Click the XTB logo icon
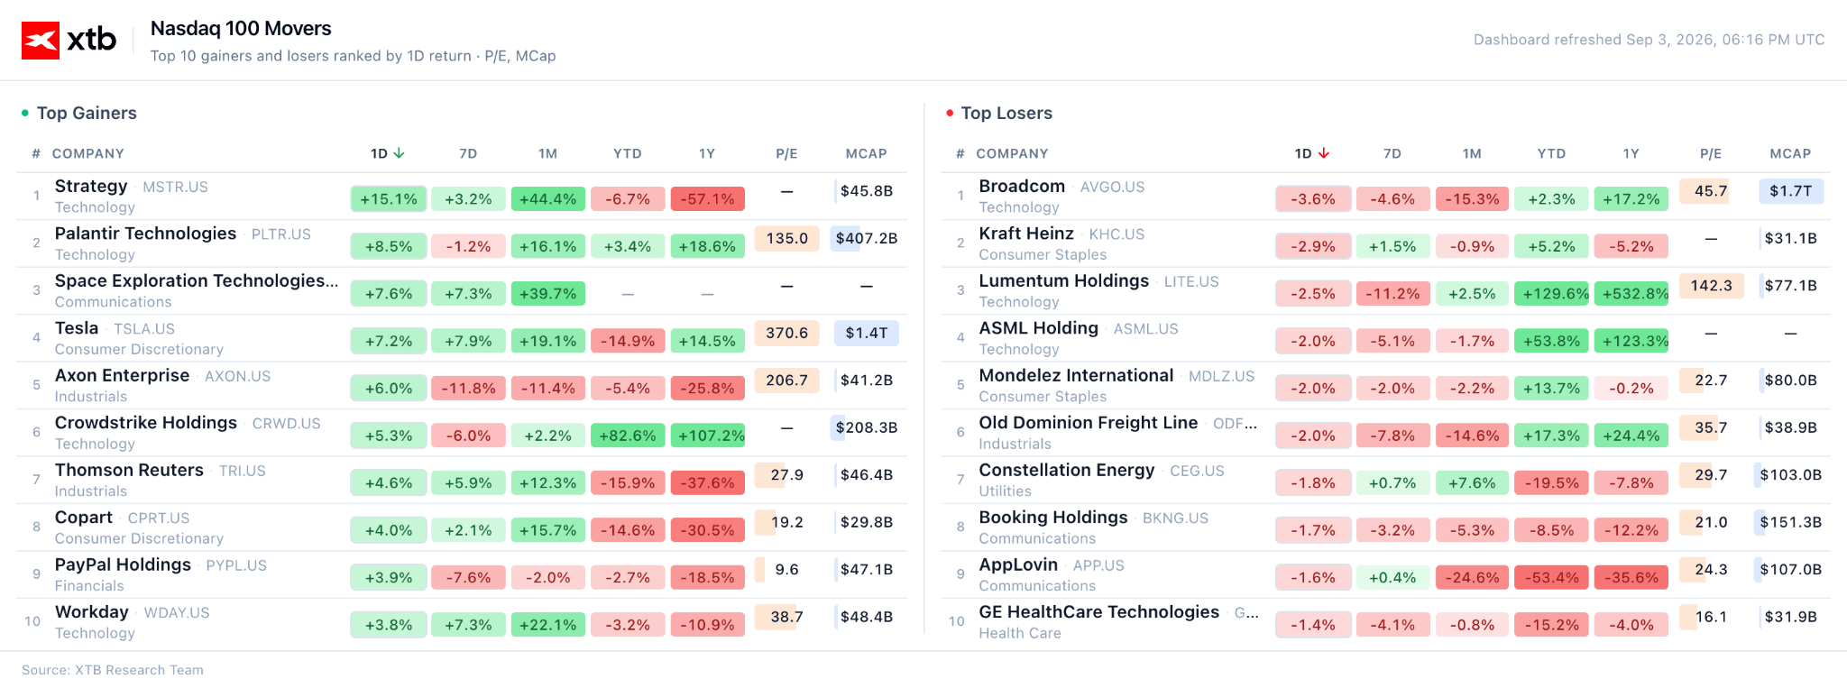The height and width of the screenshot is (688, 1847). point(41,40)
